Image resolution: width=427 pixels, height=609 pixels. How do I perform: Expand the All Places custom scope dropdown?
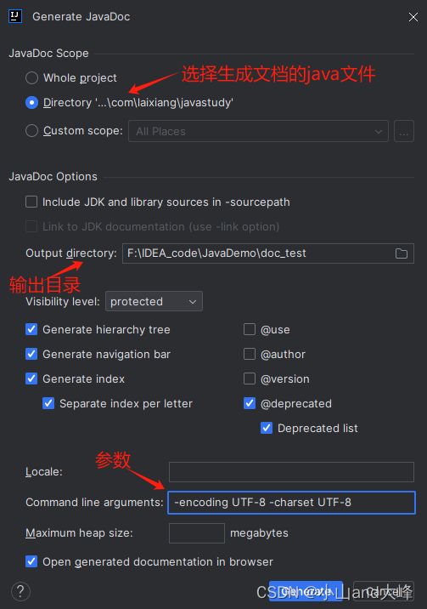[x=258, y=131]
